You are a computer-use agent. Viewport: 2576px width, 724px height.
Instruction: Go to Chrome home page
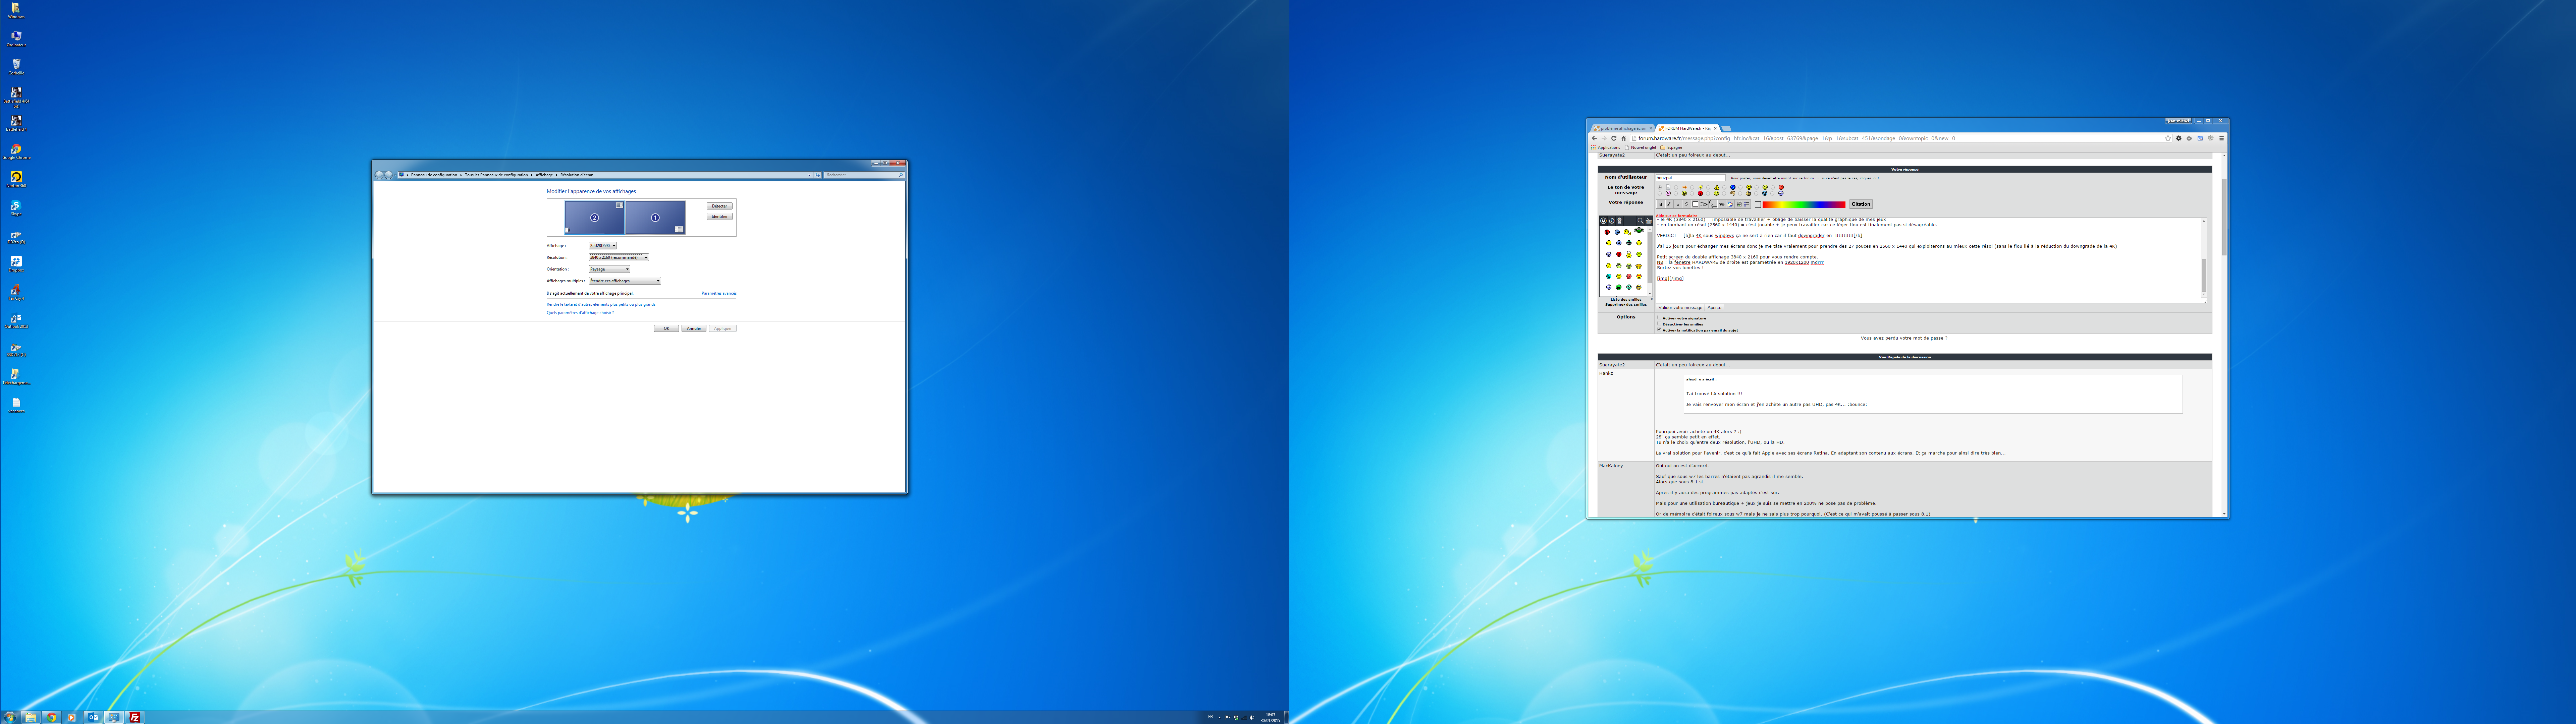pos(1624,138)
